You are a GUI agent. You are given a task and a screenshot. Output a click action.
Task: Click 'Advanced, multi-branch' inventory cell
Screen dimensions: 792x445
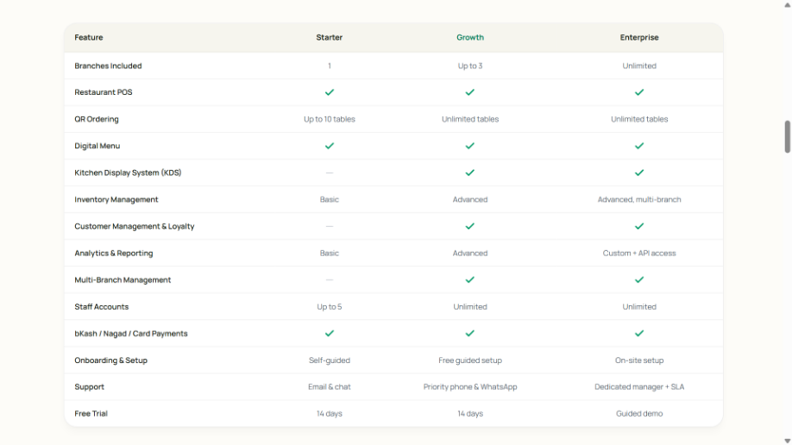point(639,199)
